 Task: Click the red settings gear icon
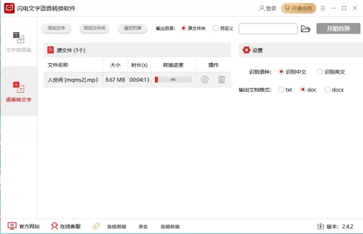246,50
